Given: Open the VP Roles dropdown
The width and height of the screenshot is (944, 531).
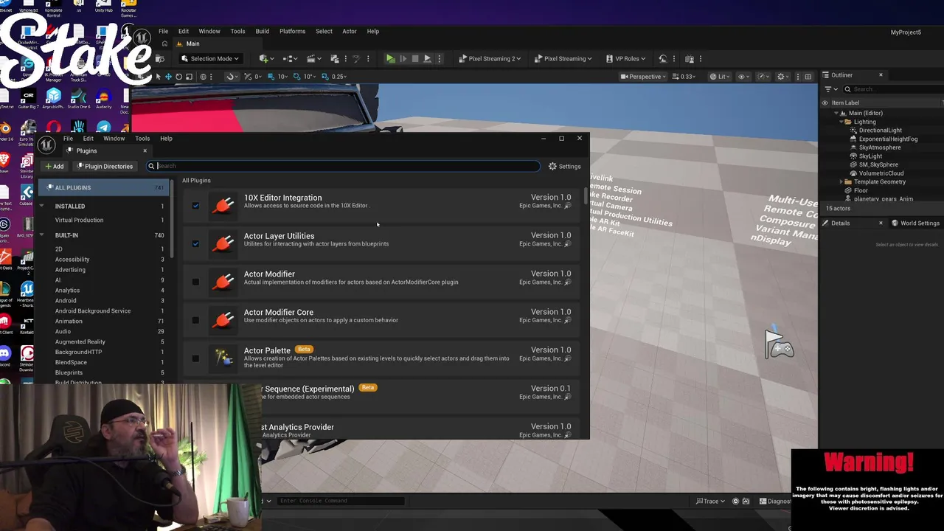Looking at the screenshot, I should [x=626, y=58].
